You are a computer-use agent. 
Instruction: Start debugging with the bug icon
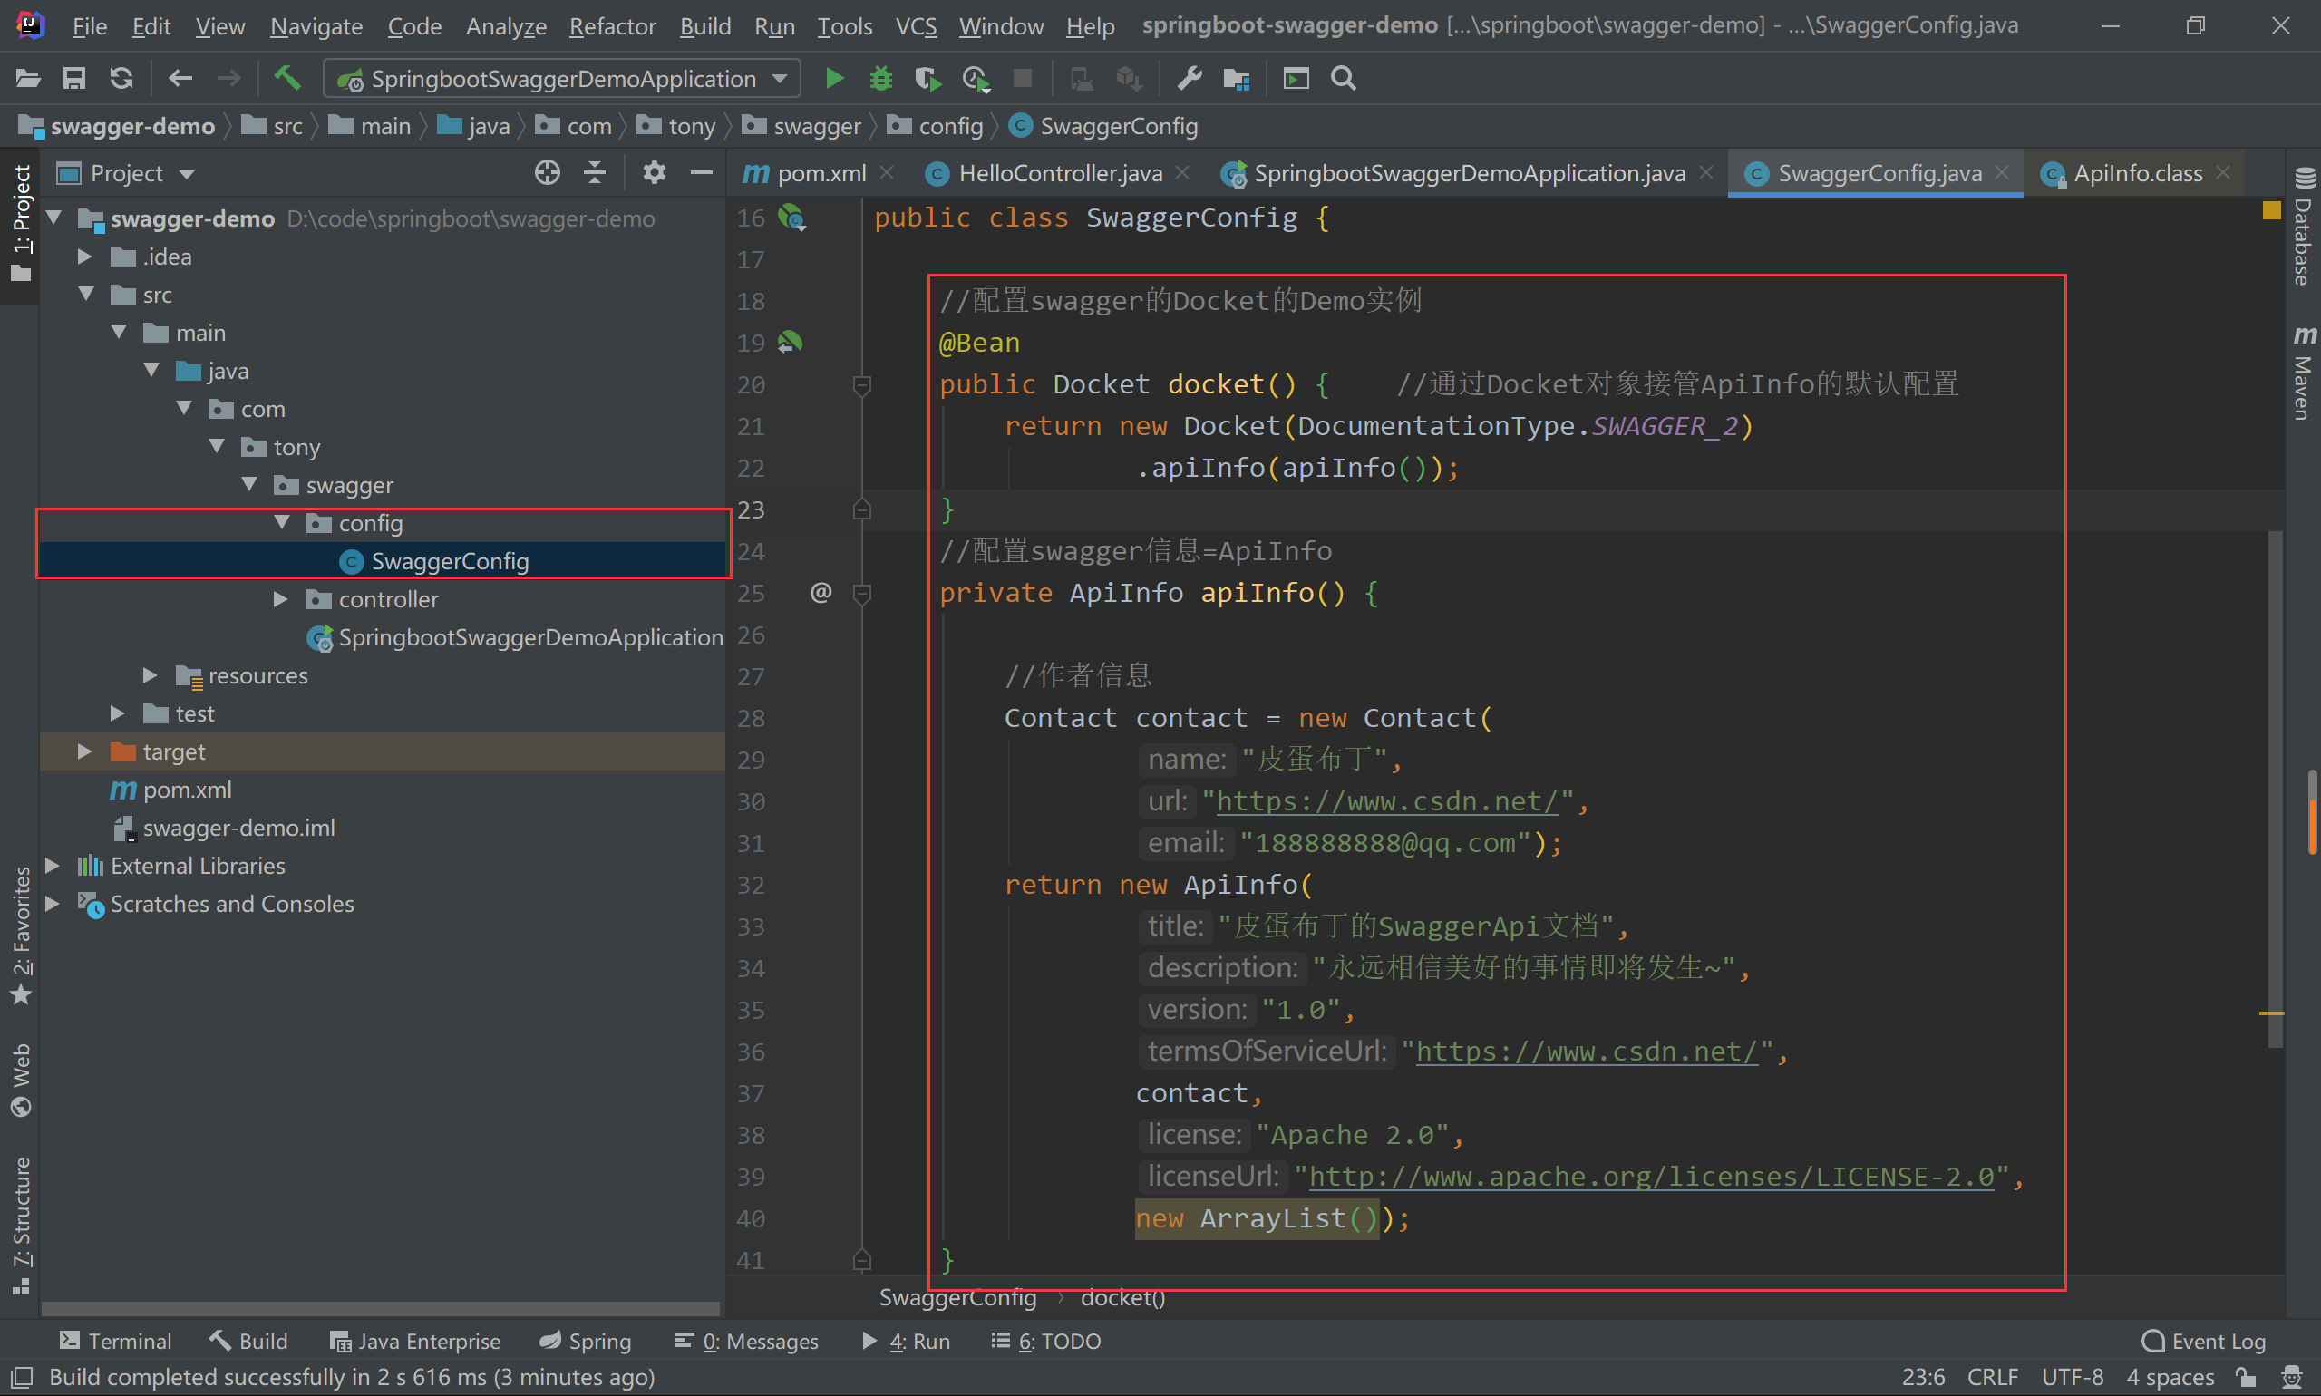880,78
